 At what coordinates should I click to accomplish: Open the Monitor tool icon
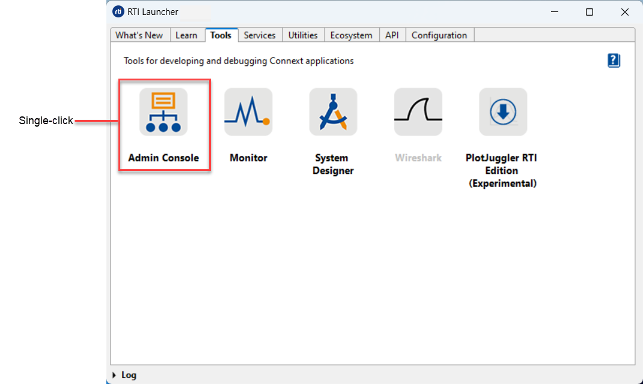[248, 112]
